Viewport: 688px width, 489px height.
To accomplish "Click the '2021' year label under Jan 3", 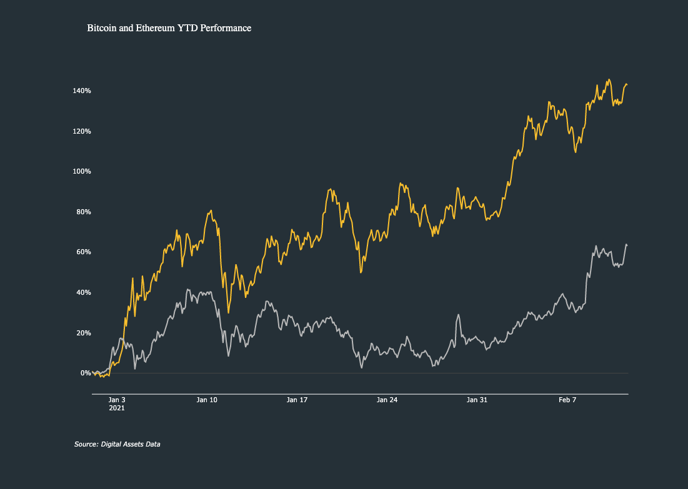I will pyautogui.click(x=117, y=408).
